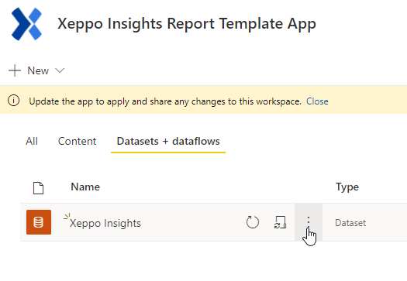Click the info icon in the yellow banner
The width and height of the screenshot is (407, 281).
[x=13, y=101]
